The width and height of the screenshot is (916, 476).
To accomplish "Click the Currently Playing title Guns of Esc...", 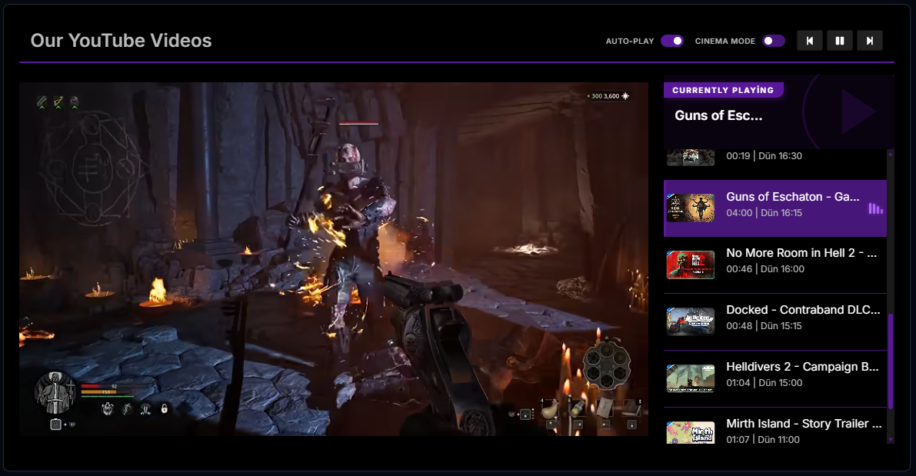I will (718, 115).
